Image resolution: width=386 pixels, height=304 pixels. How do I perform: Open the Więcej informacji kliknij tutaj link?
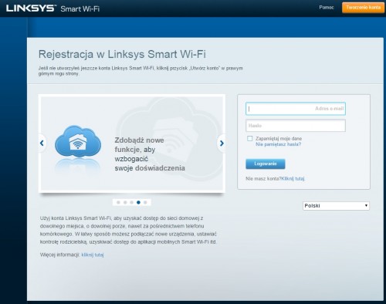coord(93,255)
